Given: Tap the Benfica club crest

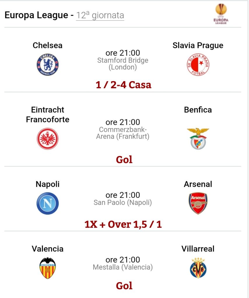Looking at the screenshot, I should coord(198,139).
